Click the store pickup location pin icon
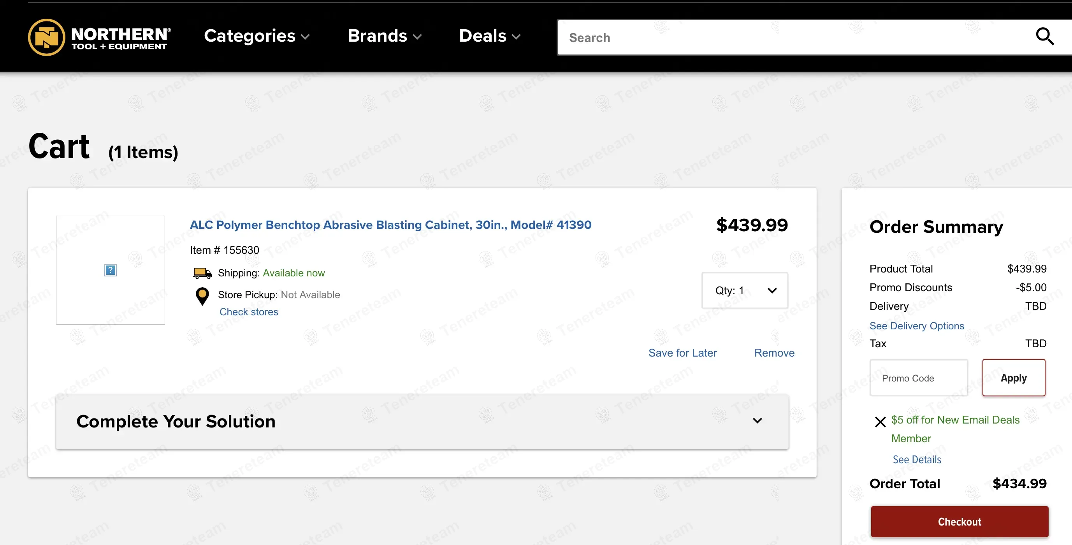This screenshot has height=545, width=1072. [x=202, y=297]
